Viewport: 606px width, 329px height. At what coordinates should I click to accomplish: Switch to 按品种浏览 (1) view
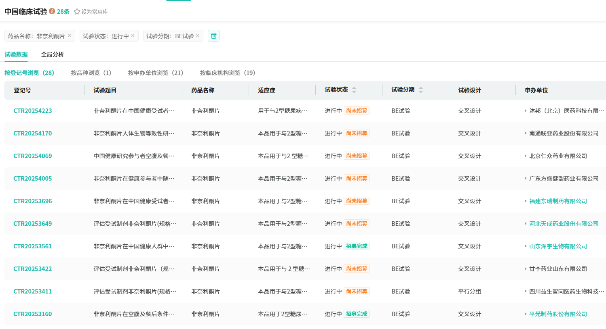click(x=91, y=73)
